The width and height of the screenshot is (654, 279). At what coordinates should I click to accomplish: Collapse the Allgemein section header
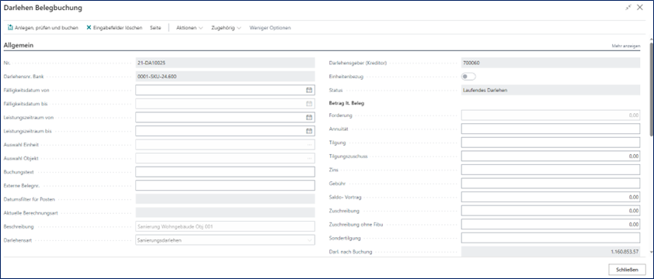pos(19,45)
